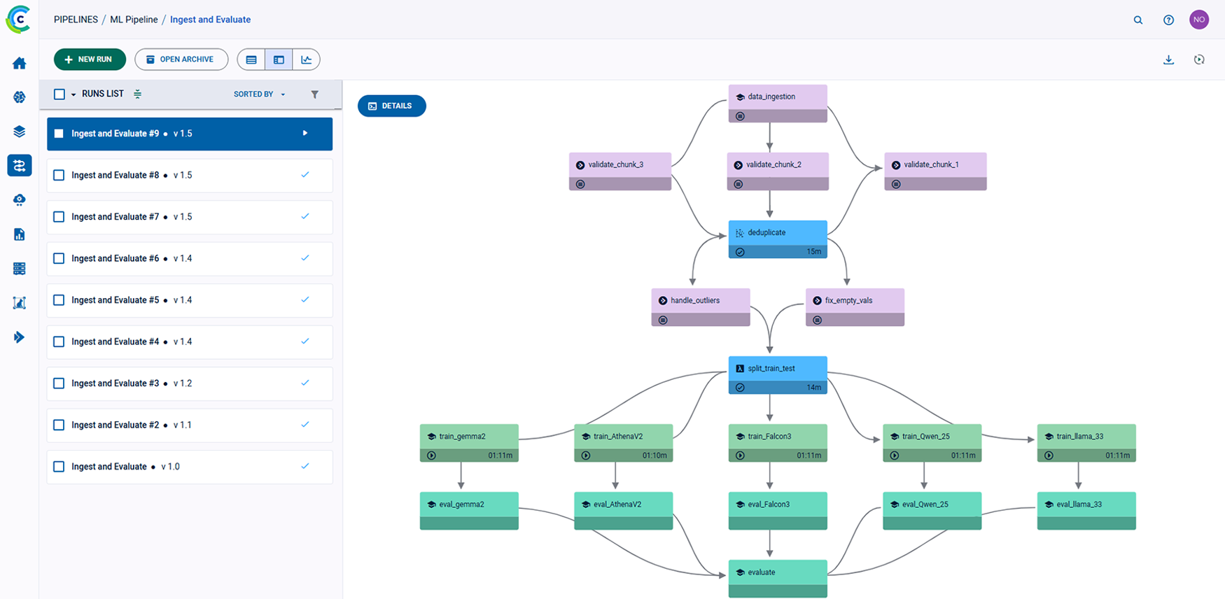Click the Open Archive button
This screenshot has height=599, width=1225.
(181, 60)
